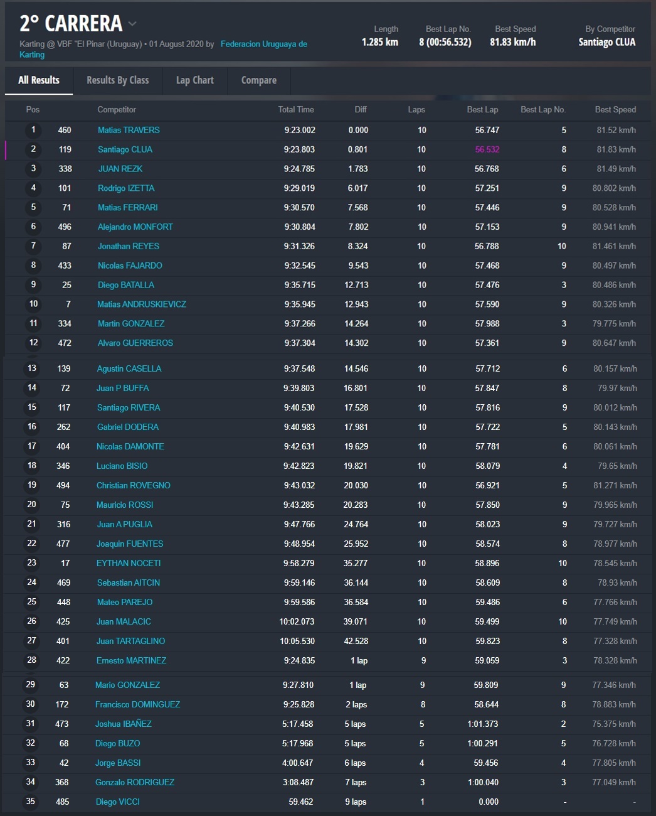
Task: Open Rodrigo IZETTA competitor link
Action: (x=125, y=188)
